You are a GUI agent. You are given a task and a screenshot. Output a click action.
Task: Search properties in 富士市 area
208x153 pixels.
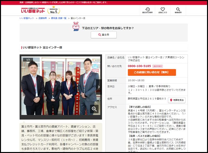click(x=104, y=35)
